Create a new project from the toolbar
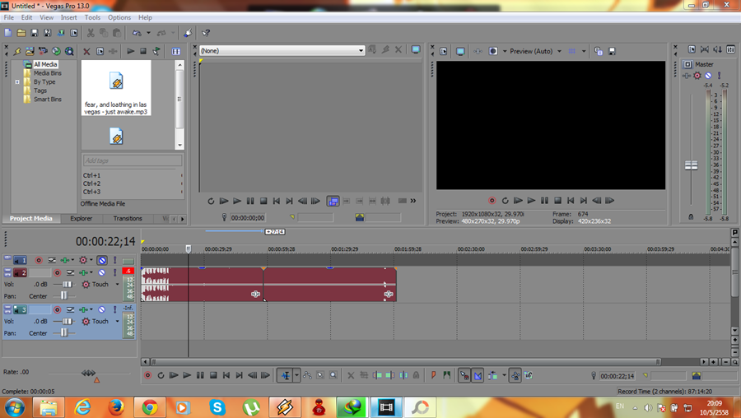The height and width of the screenshot is (418, 741). (x=8, y=33)
